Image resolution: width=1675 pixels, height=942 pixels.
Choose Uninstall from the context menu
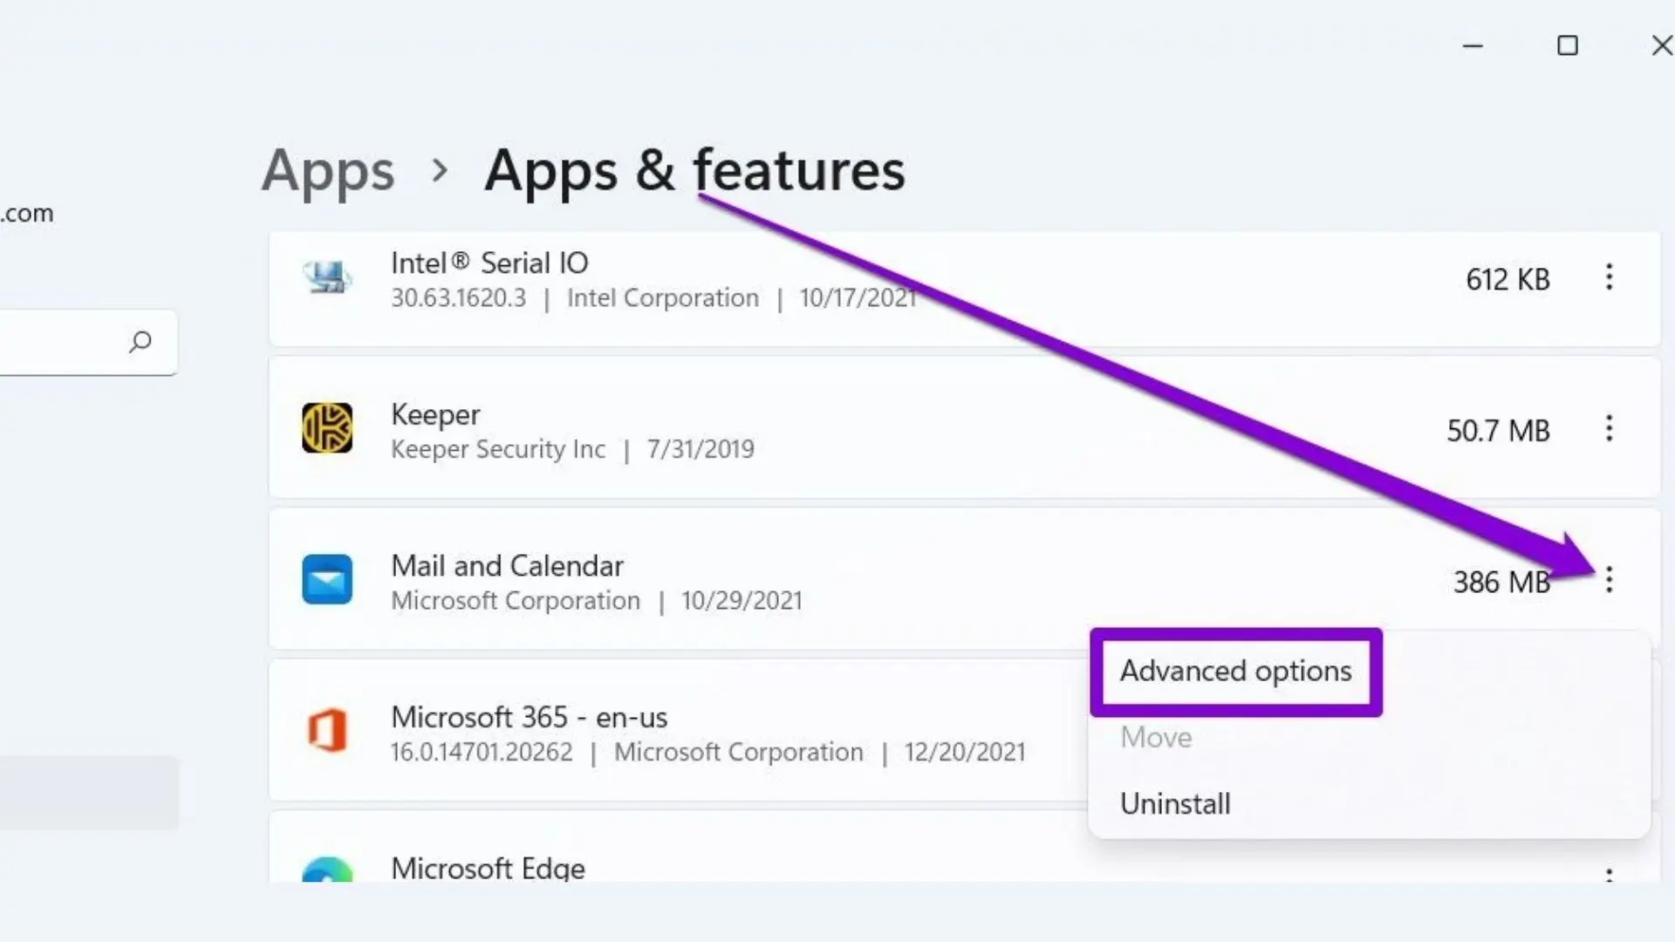coord(1175,804)
